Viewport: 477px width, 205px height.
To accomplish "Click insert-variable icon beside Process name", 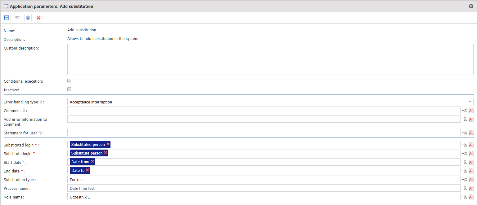I will tap(465, 188).
